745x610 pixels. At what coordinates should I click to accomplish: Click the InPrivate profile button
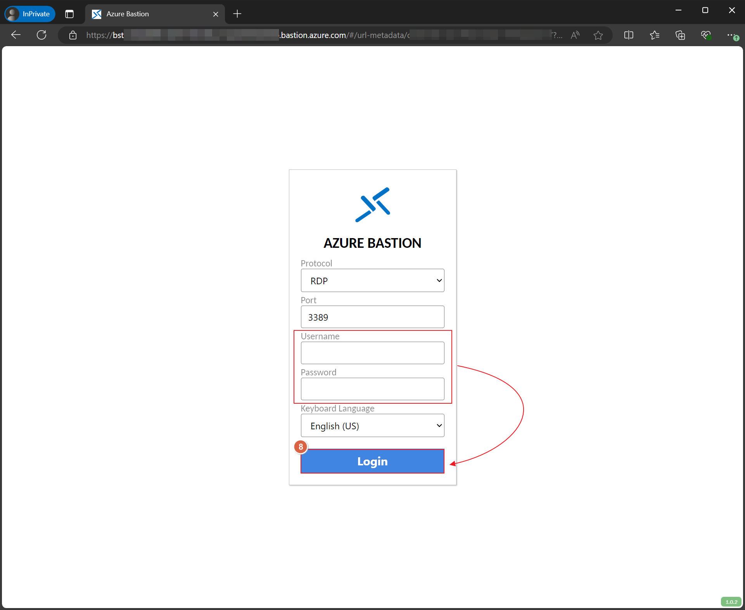[x=30, y=14]
